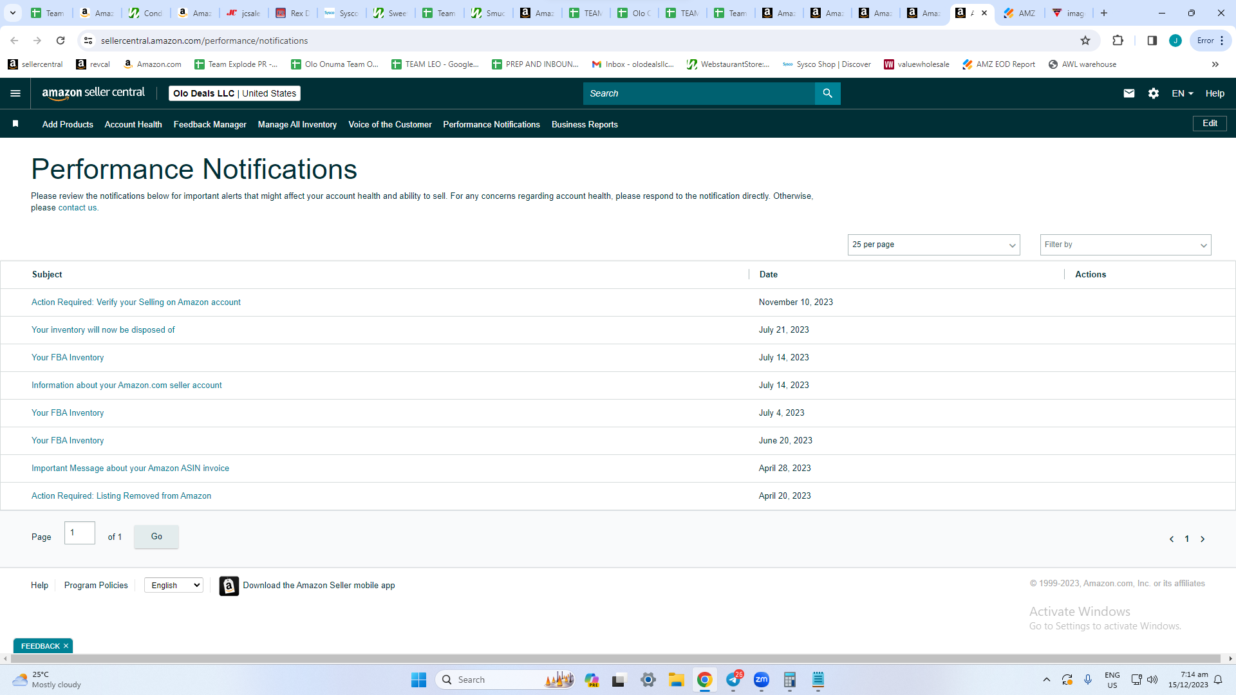The image size is (1236, 695).
Task: Open Chrome from the taskbar
Action: point(705,680)
